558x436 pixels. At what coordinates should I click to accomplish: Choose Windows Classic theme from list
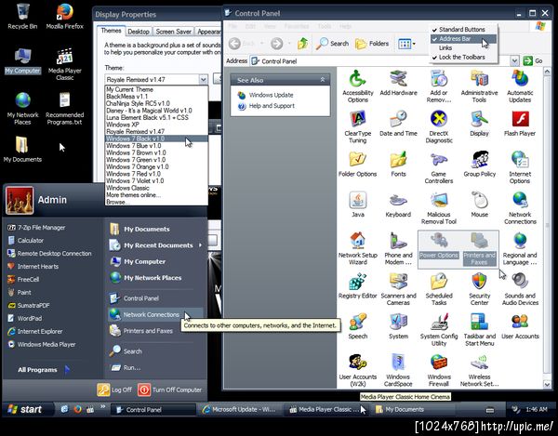[x=156, y=188]
